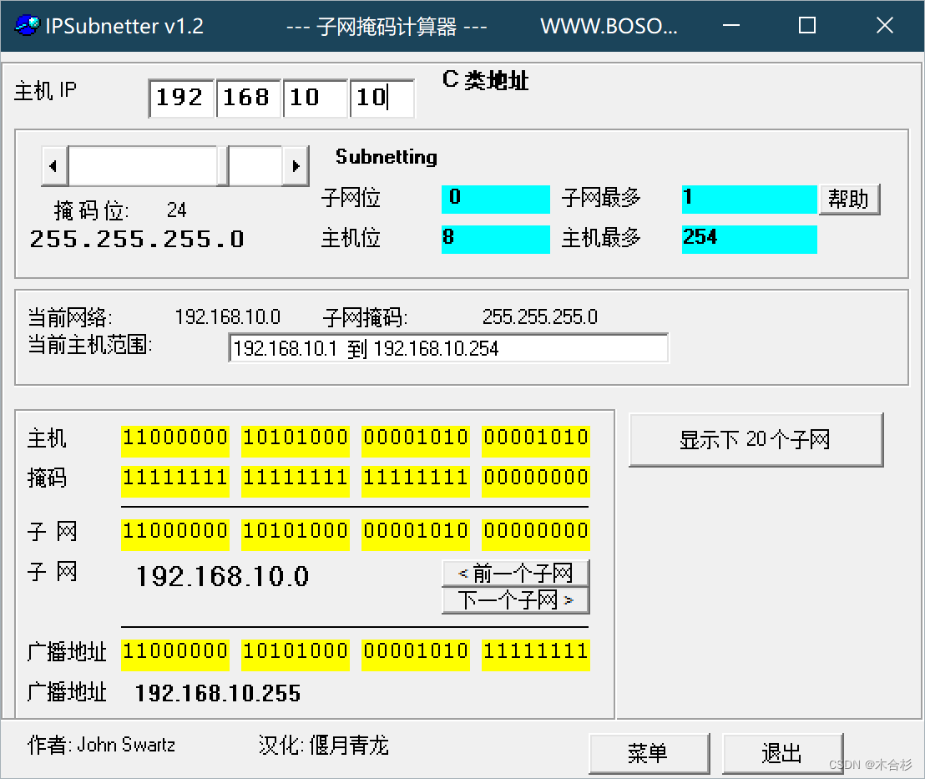Click the 主机最多 value box showing 254
925x779 pixels.
pos(749,239)
